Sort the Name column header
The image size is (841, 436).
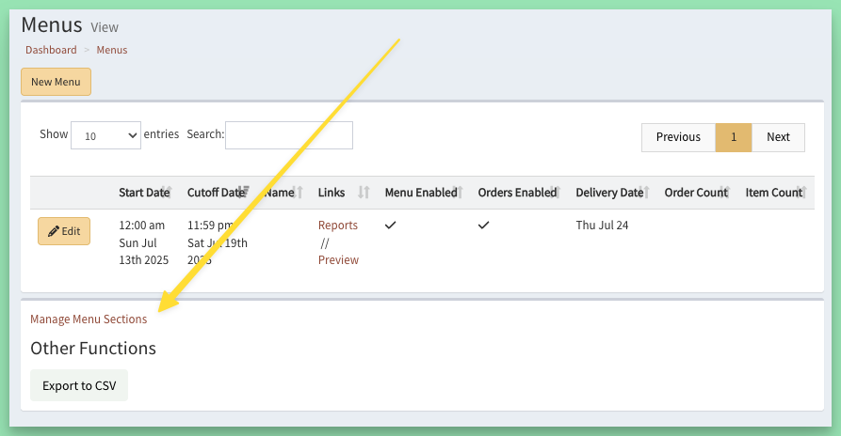click(283, 193)
